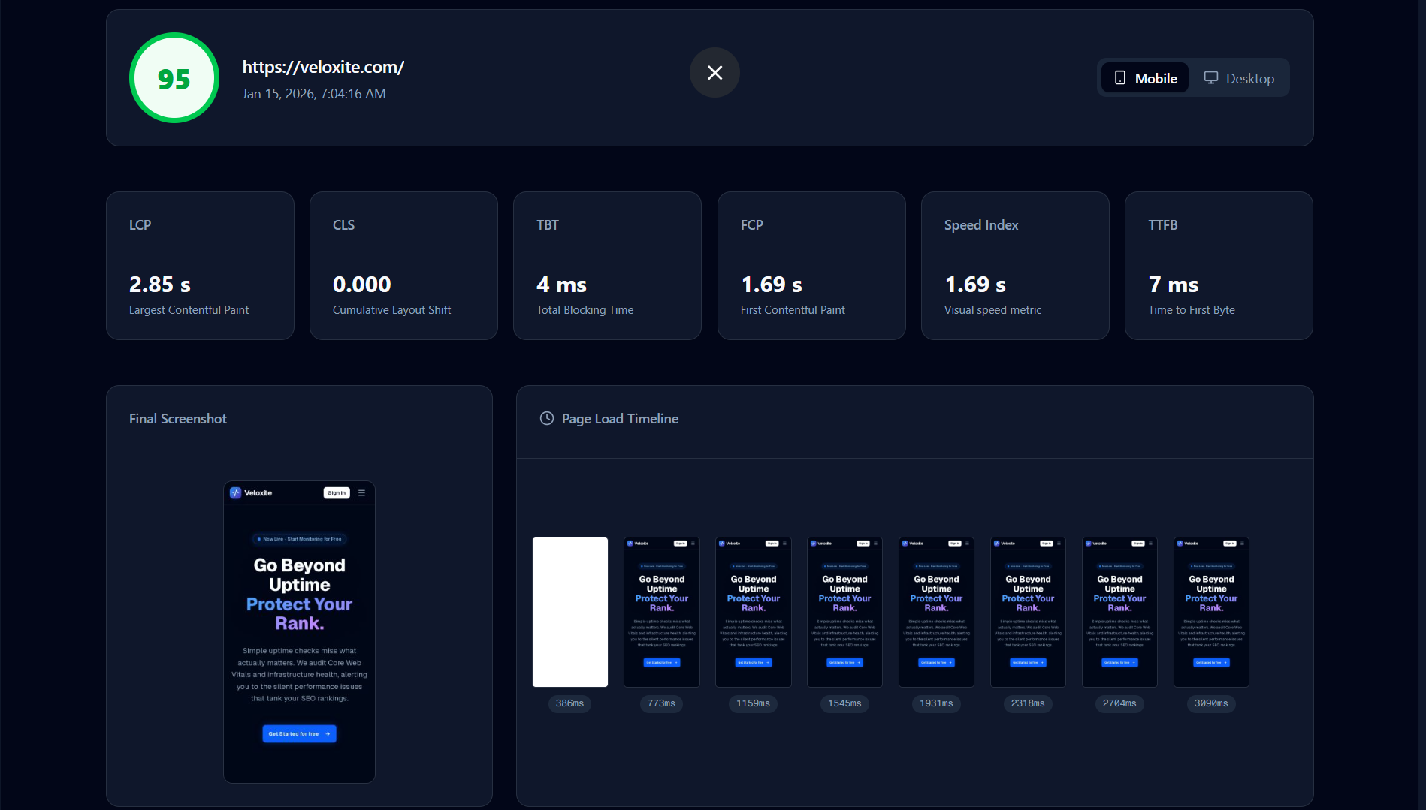Click the Veloxite logo in the 773ms frame
This screenshot has width=1426, height=810.
(630, 543)
